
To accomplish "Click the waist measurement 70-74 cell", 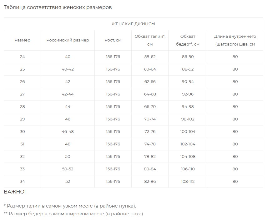I will click(x=150, y=119).
